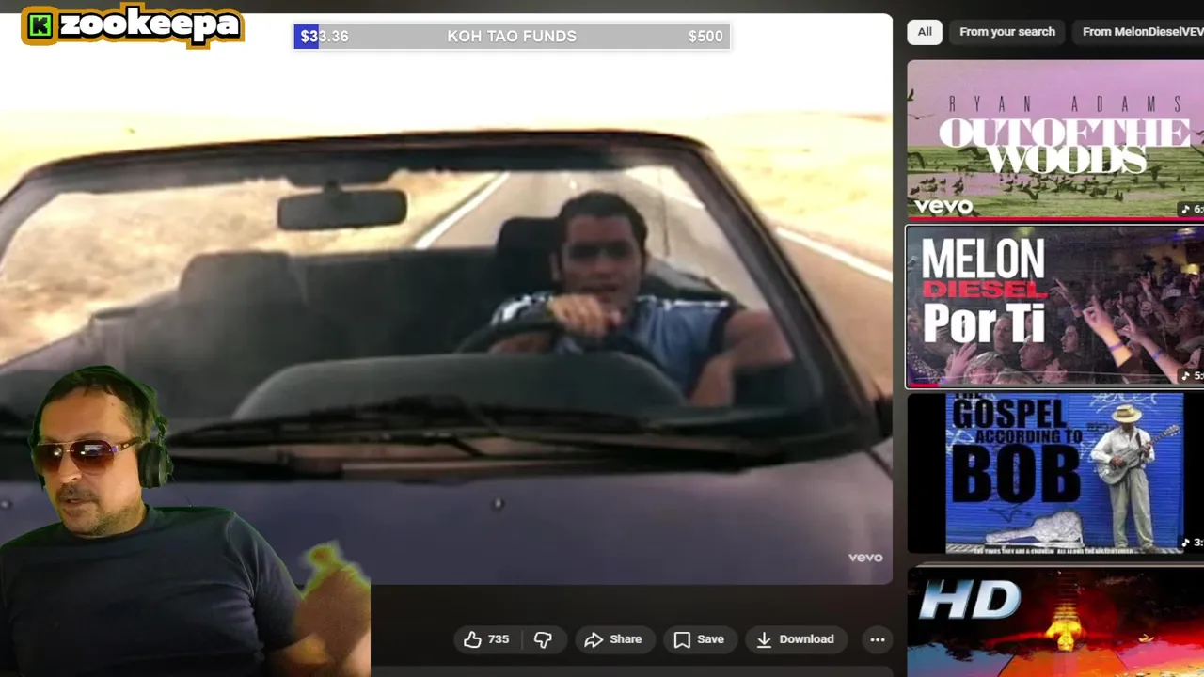
Task: Click the $33.36 raised amount text
Action: [325, 37]
